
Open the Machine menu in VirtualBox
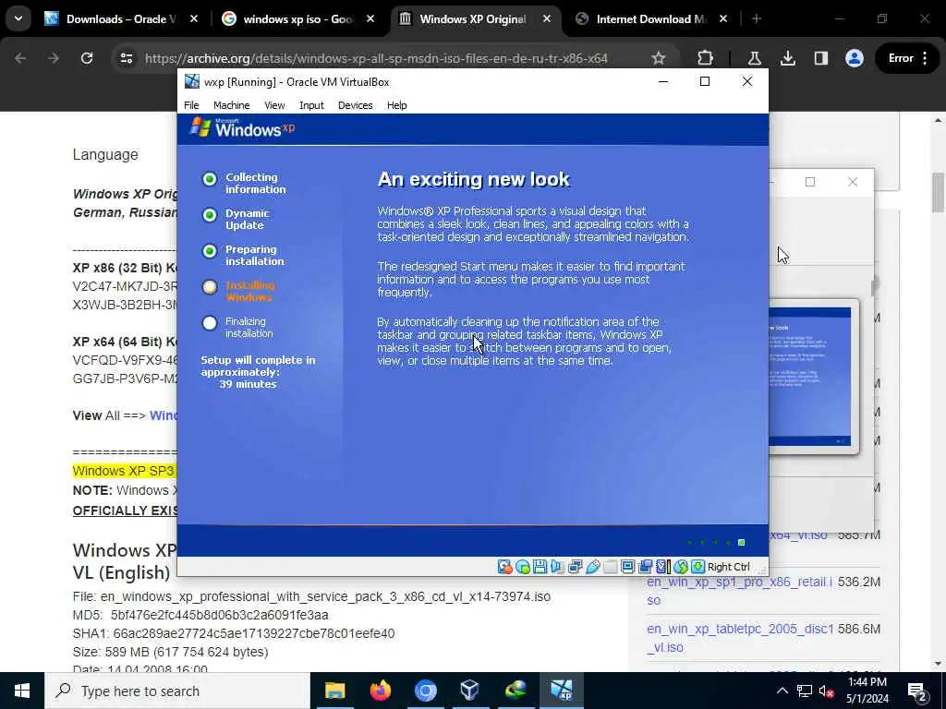click(x=231, y=105)
